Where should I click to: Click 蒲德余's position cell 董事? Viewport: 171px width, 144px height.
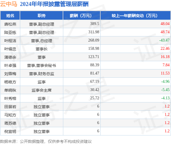pyautogui.click(x=42, y=57)
